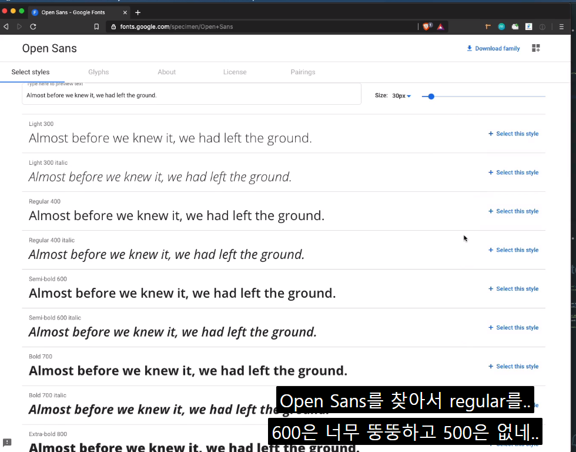This screenshot has width=576, height=452.
Task: Click the Brave Rewards triangle icon
Action: (x=440, y=26)
